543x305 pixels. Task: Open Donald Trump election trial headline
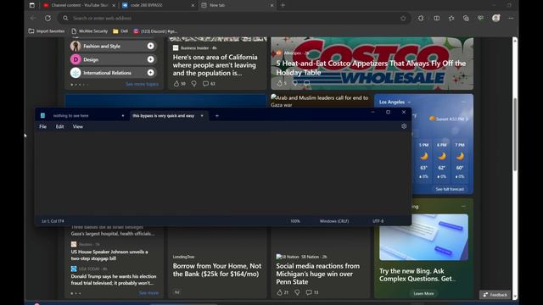pyautogui.click(x=114, y=280)
